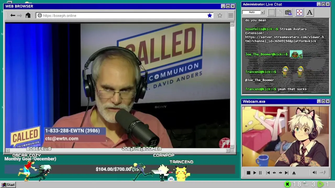Minimize the Live Chat window
Screen dimensions: 335x188
point(319,4)
